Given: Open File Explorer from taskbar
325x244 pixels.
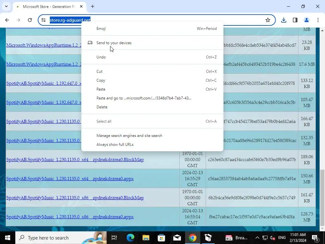Looking at the screenshot, I should click(146, 238).
